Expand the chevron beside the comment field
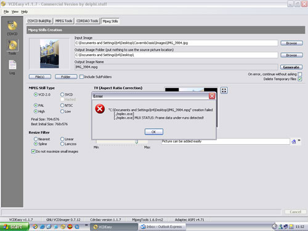The image size is (308, 231). [x=299, y=140]
